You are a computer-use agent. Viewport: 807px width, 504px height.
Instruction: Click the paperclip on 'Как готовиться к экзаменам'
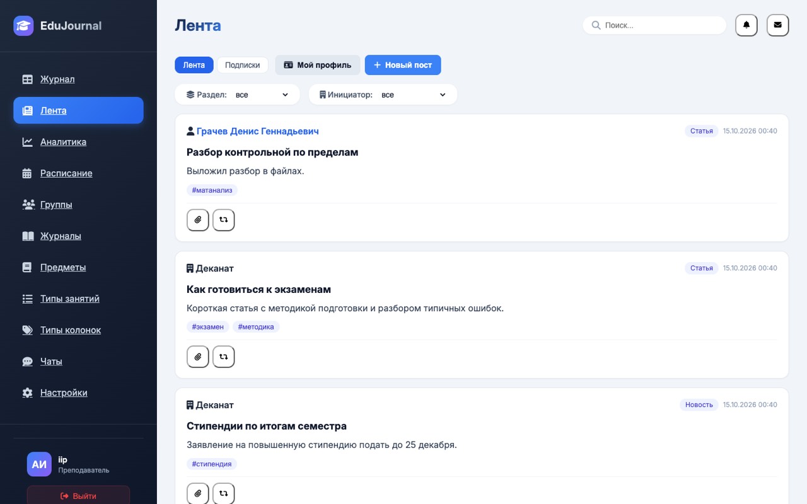[x=198, y=357]
